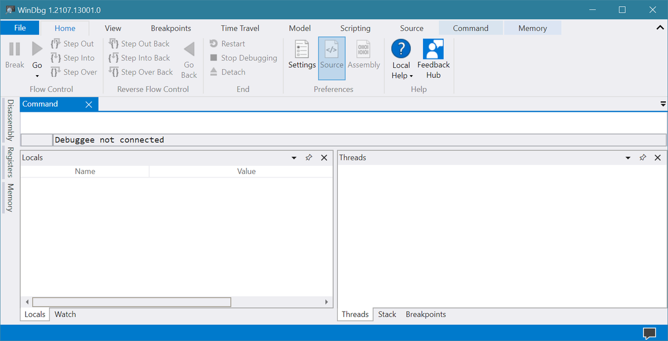Switch to the Breakpoints bottom tab
This screenshot has height=341, width=668.
point(426,314)
